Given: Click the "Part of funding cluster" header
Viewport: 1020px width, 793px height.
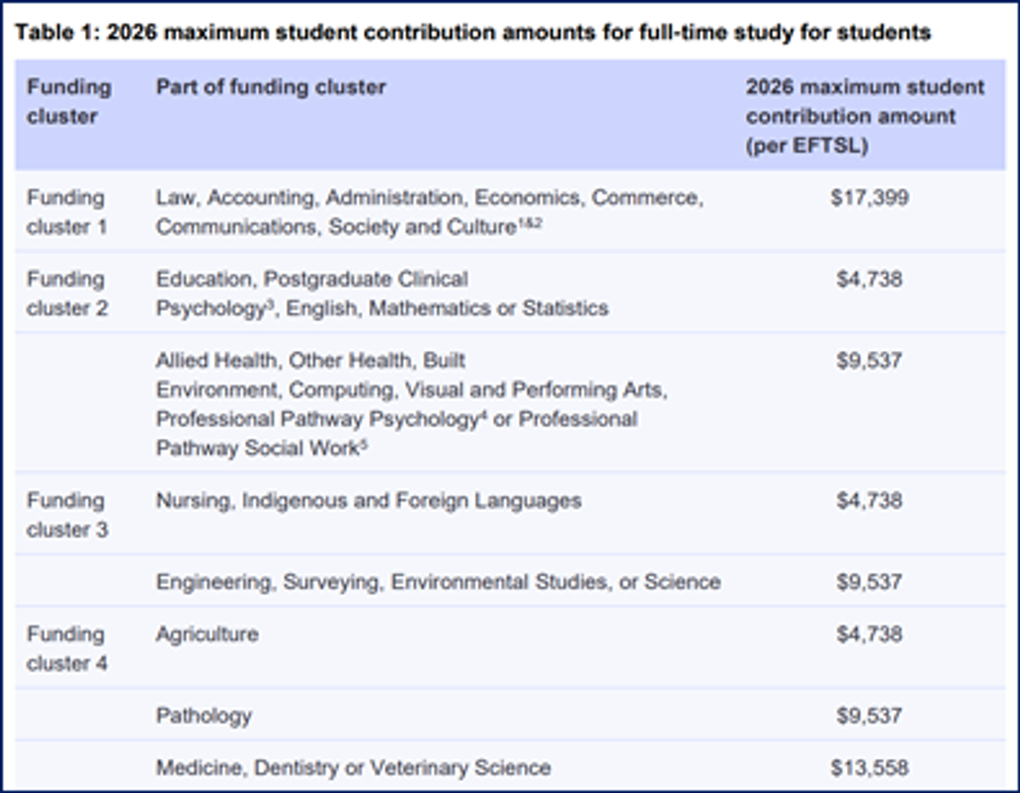Looking at the screenshot, I should (x=270, y=87).
